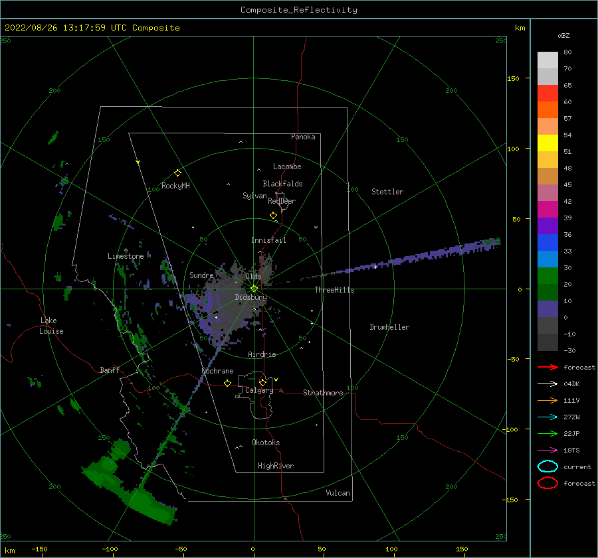Click the Sundre label
Viewport: 598px width, 558px height.
tap(201, 275)
